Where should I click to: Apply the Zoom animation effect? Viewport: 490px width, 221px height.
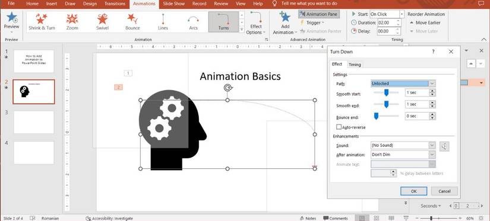point(72,22)
